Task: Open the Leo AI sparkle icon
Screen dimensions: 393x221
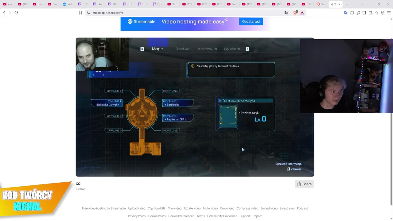Action: (377, 13)
